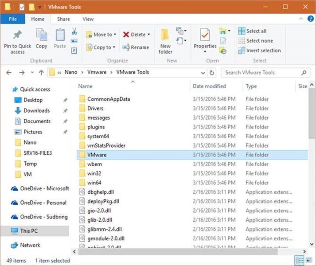The height and width of the screenshot is (266, 316).
Task: Click the History icon in Open group
Action: coord(223,51)
